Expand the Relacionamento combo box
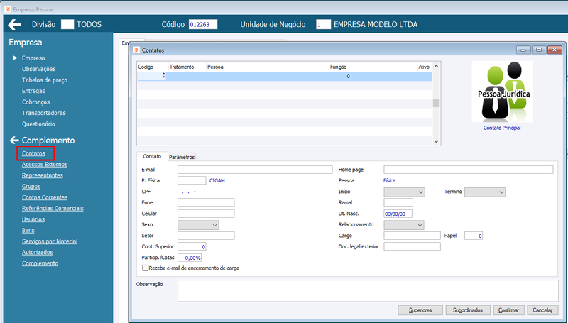 (404, 225)
